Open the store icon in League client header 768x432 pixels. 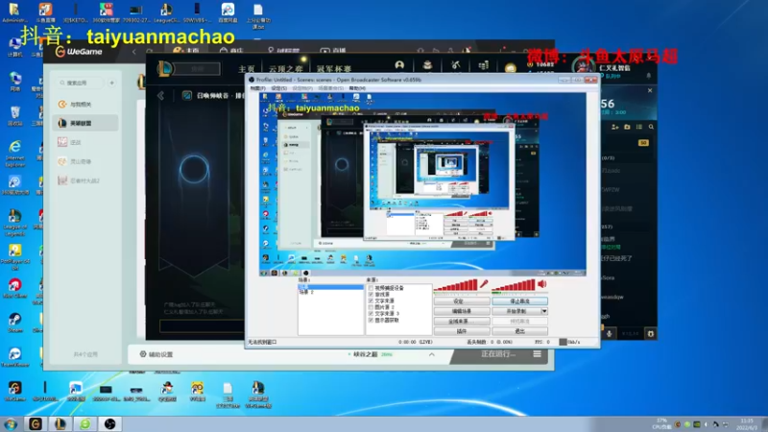(x=484, y=65)
